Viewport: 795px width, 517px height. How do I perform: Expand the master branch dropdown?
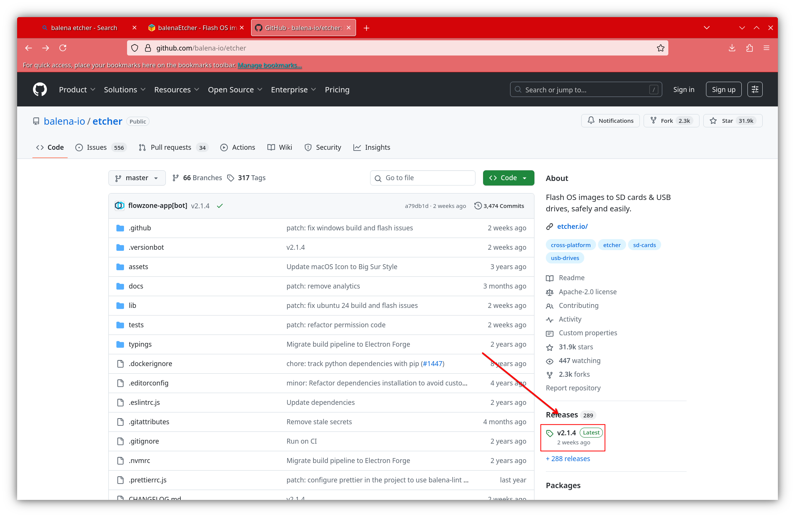[x=137, y=178]
